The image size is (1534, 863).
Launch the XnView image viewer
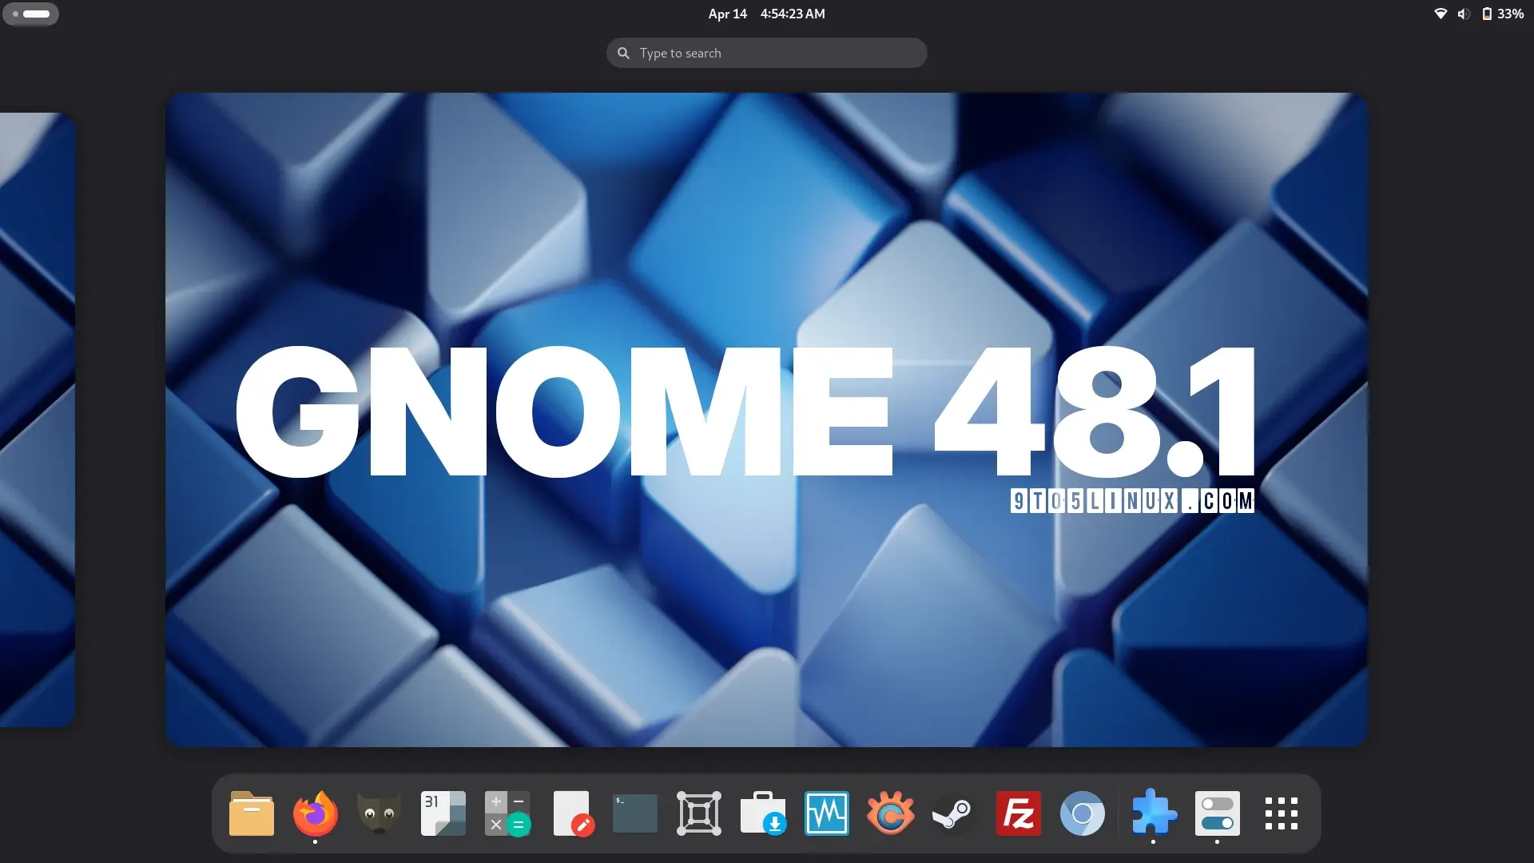890,813
